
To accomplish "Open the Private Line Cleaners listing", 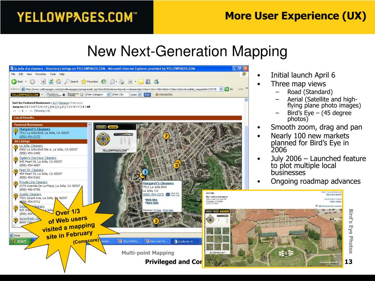I will click(x=33, y=182).
